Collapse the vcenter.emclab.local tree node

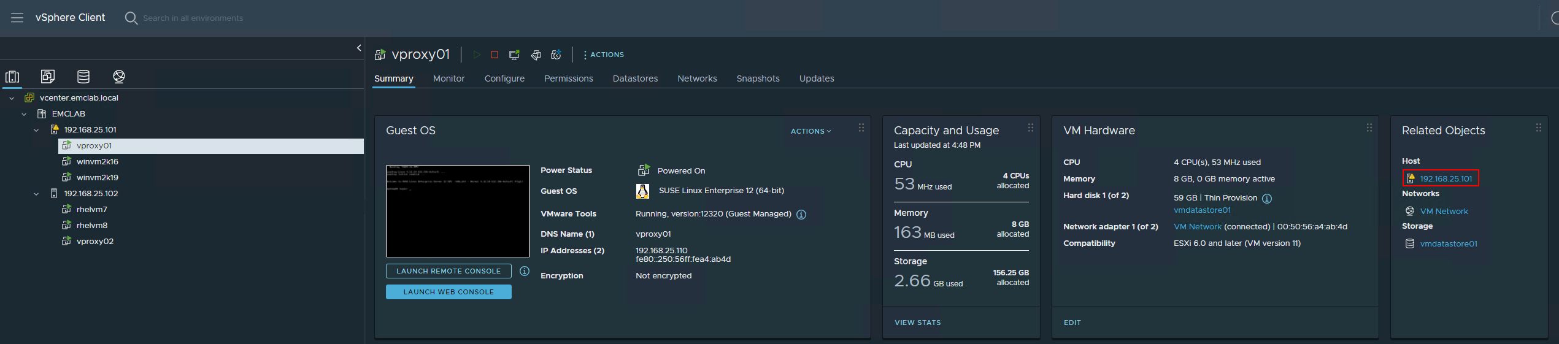click(x=12, y=98)
